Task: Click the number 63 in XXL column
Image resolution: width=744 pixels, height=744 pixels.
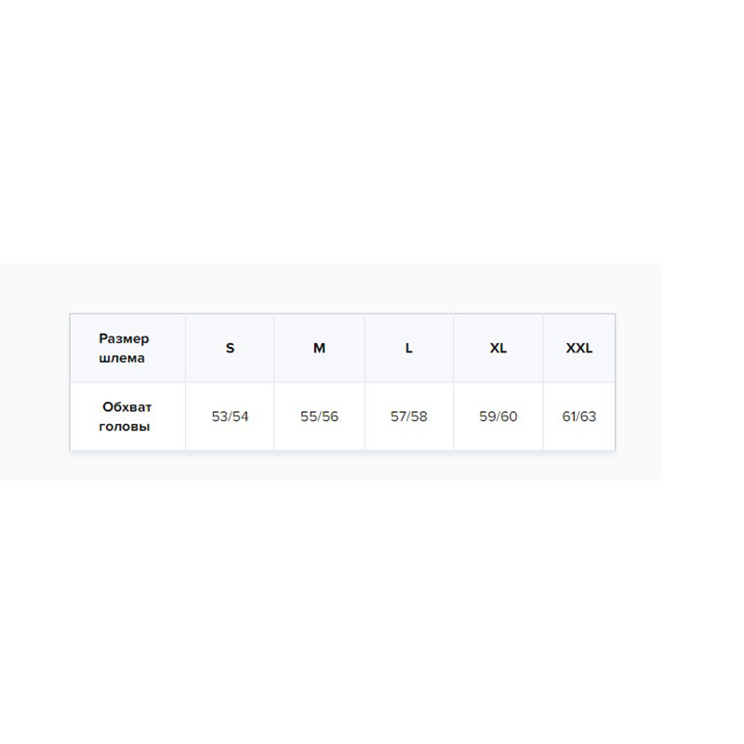Action: coord(589,417)
